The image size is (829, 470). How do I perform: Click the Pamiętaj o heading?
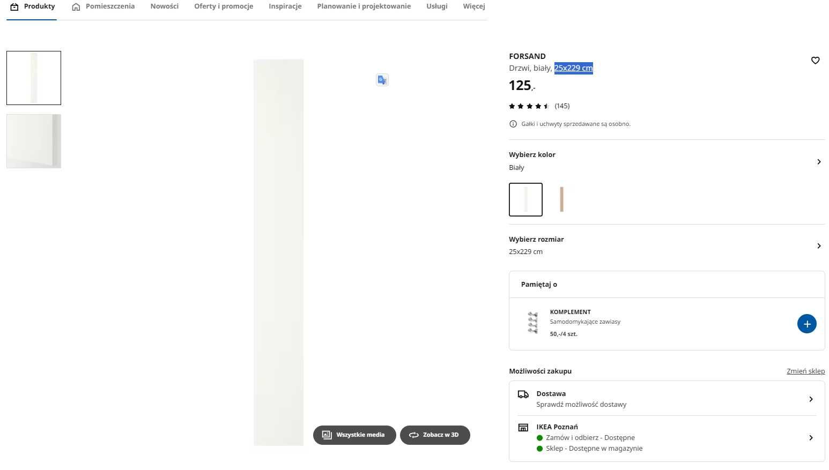point(539,285)
